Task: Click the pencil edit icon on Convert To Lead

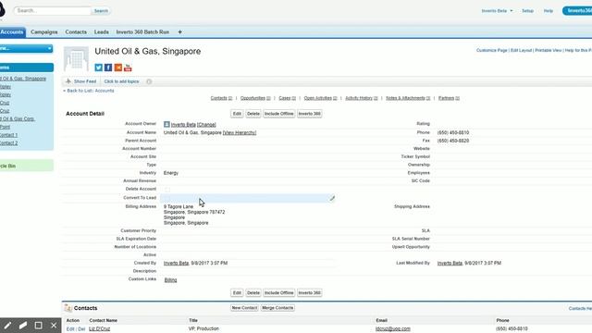Action: [332, 198]
